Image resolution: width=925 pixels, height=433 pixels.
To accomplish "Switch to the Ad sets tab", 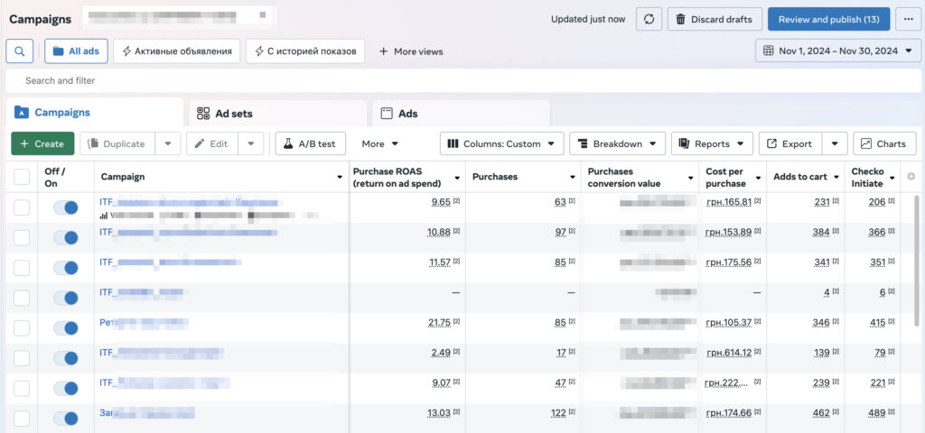I will click(278, 114).
